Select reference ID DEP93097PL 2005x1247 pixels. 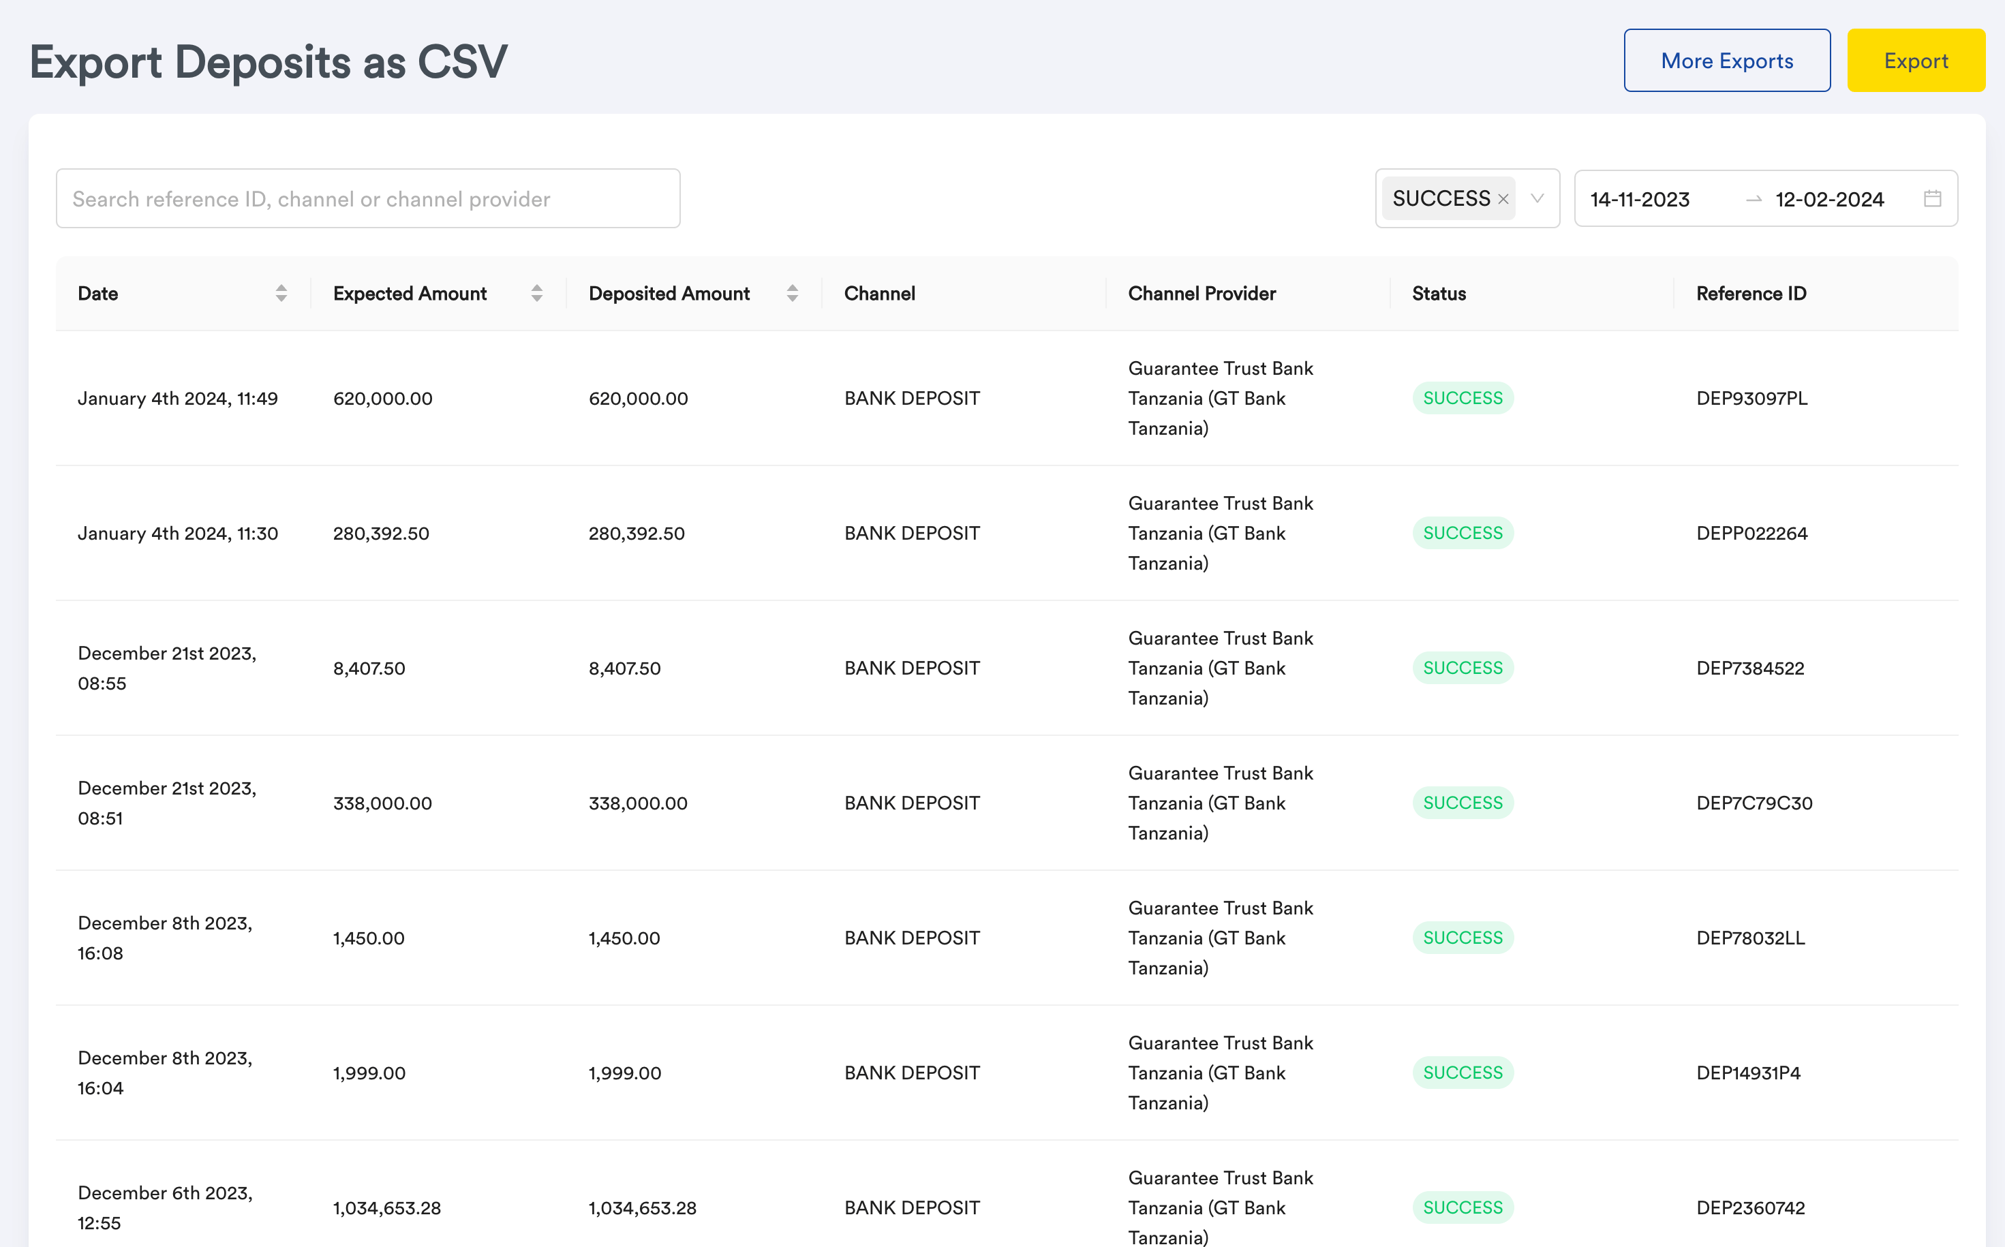[x=1751, y=399]
